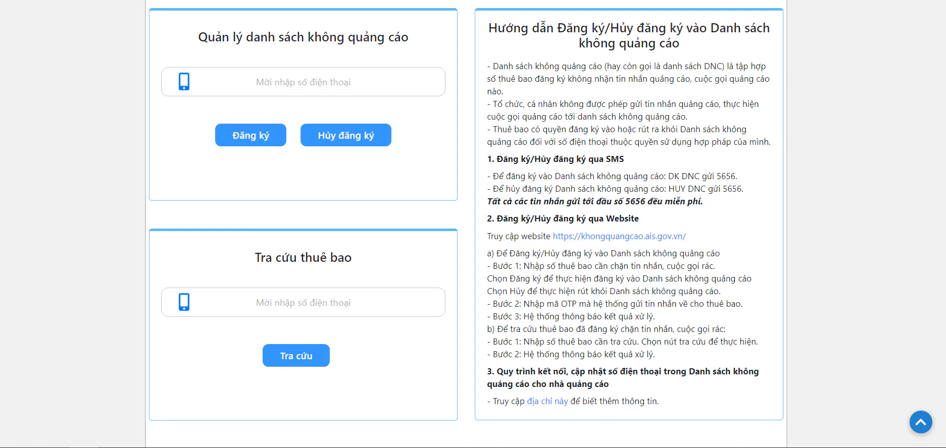Image resolution: width=946 pixels, height=448 pixels.
Task: Click the Đăng ký button
Action: pos(251,135)
